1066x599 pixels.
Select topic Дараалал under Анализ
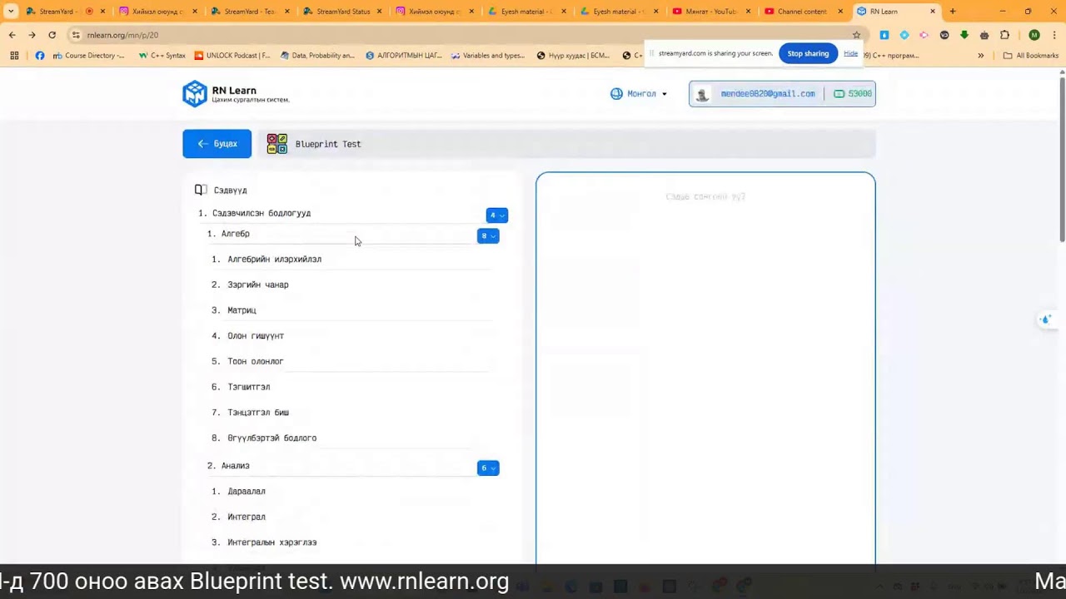click(247, 492)
